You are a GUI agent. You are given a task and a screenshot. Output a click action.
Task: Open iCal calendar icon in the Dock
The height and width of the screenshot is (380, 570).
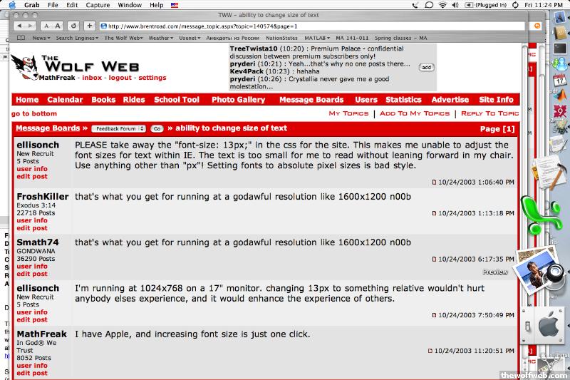[559, 79]
